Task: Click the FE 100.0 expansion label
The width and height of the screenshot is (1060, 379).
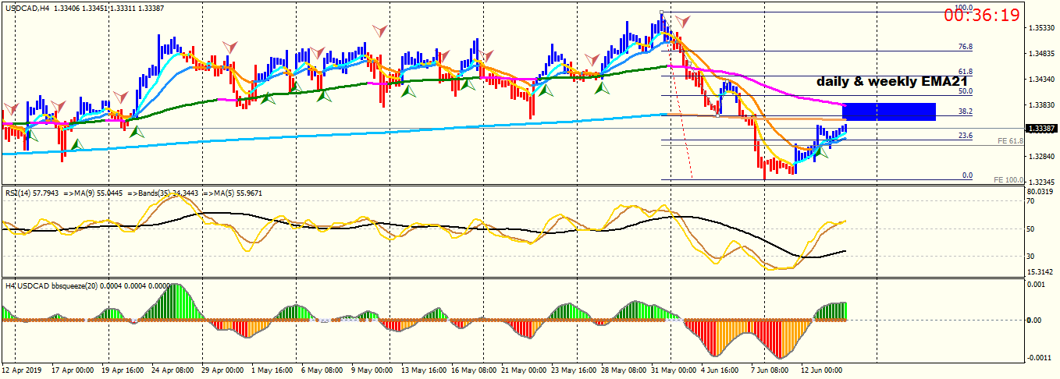Action: (x=1008, y=180)
